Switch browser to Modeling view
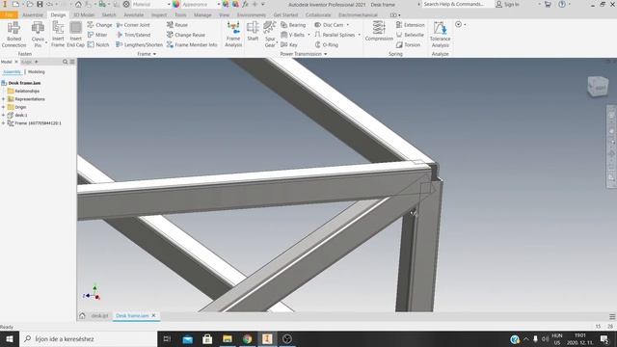The width and height of the screenshot is (617, 347). pos(37,72)
